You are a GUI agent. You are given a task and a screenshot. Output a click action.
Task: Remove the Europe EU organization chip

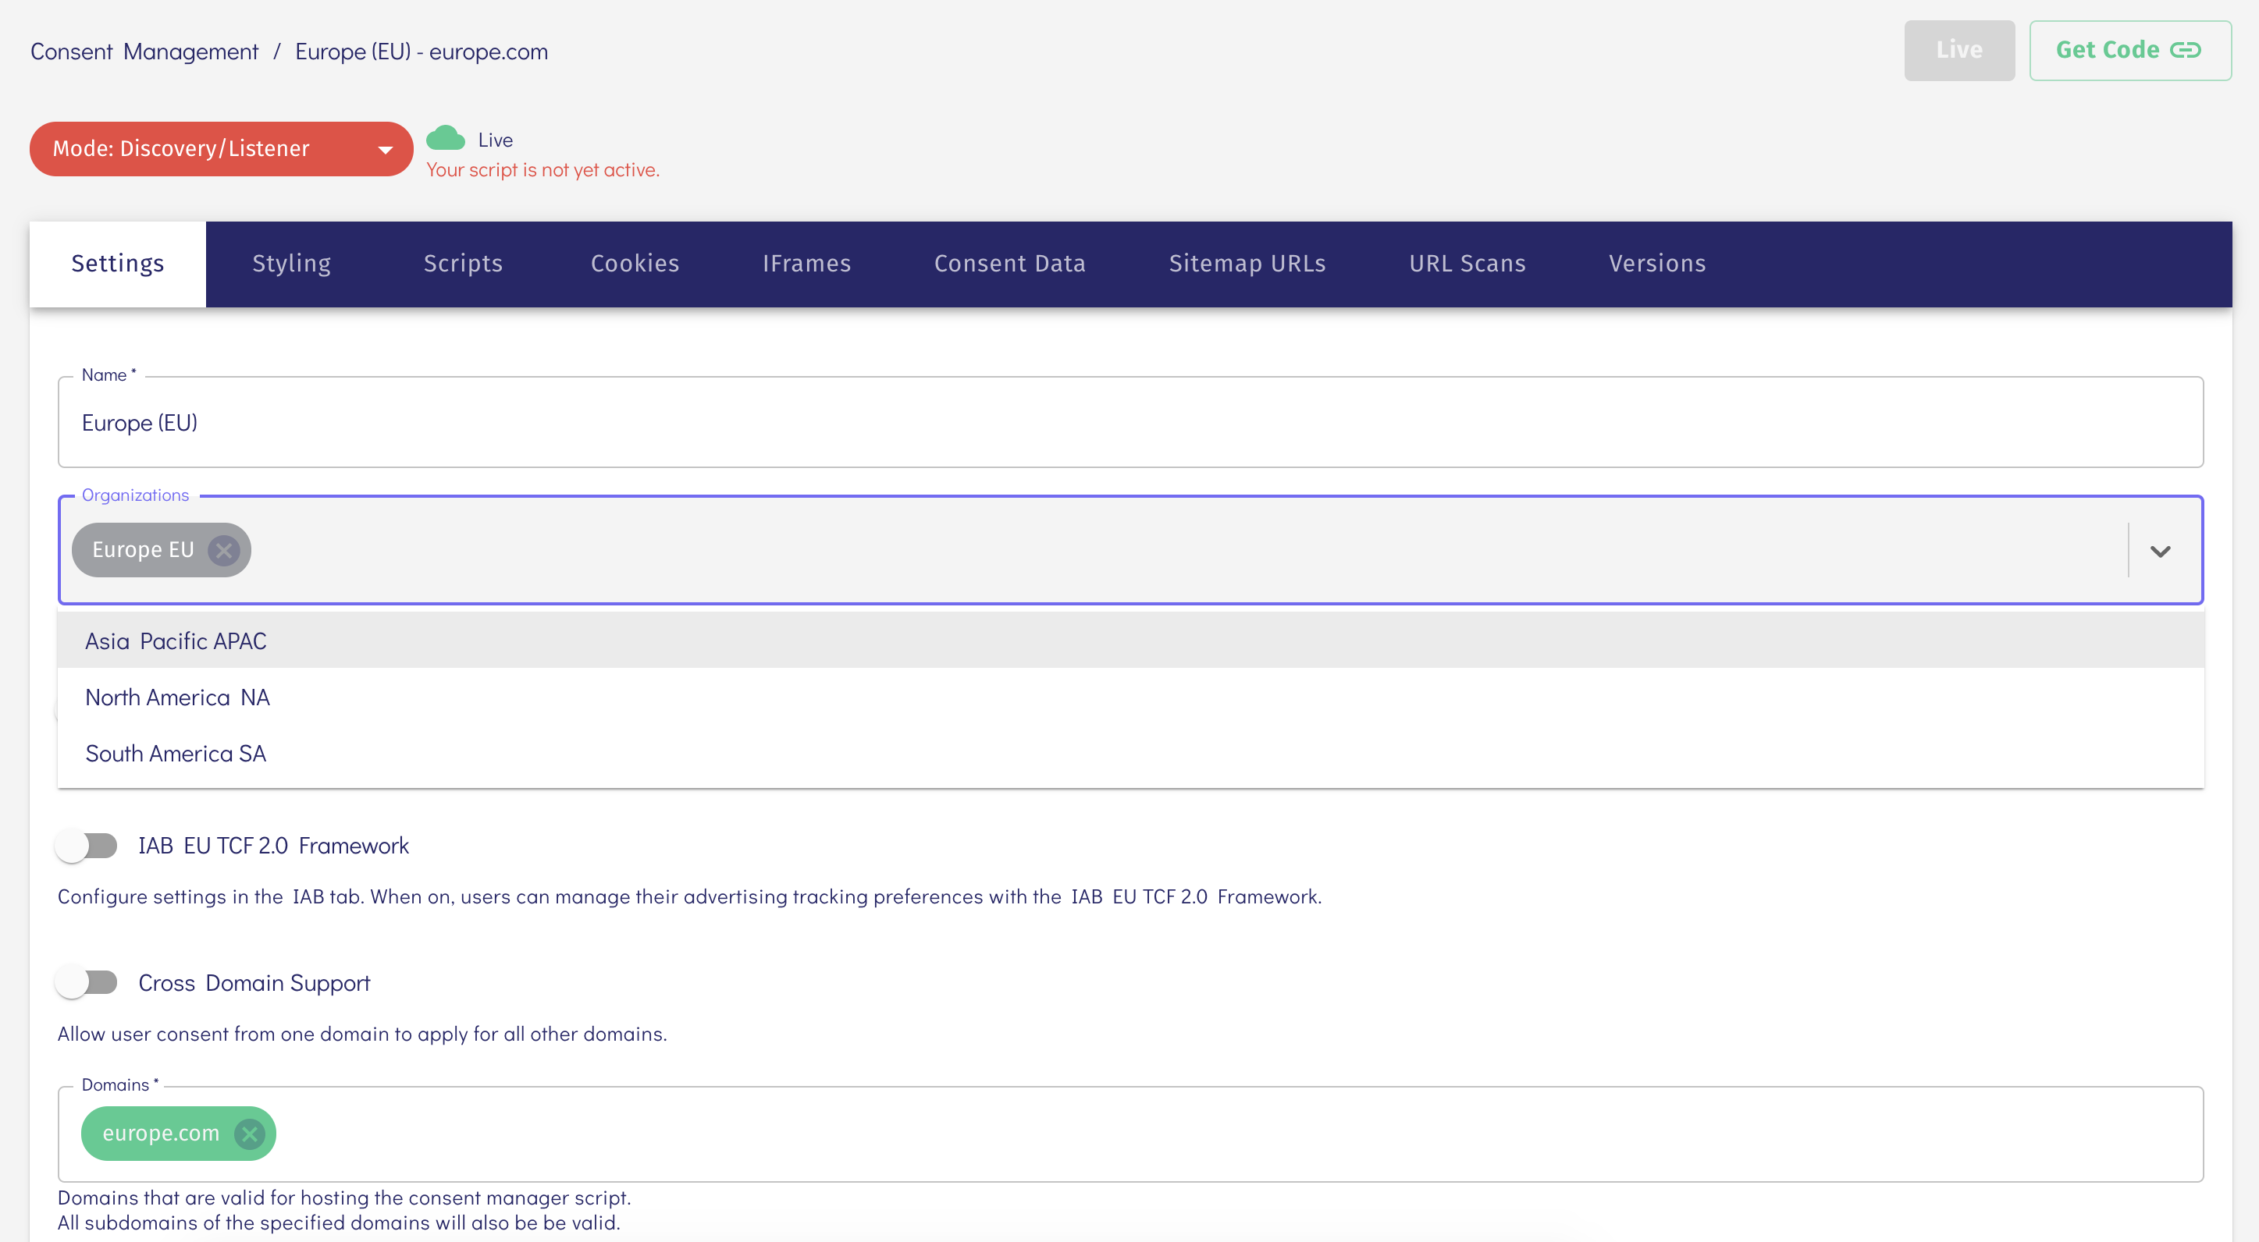(x=223, y=551)
